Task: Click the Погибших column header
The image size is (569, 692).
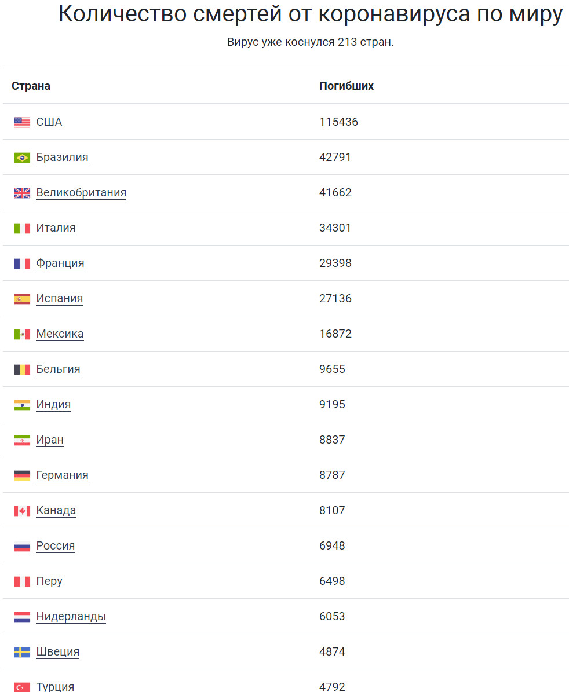Action: (x=346, y=86)
